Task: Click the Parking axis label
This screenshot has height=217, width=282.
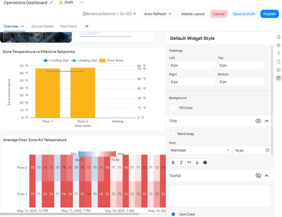Action: coord(118,121)
